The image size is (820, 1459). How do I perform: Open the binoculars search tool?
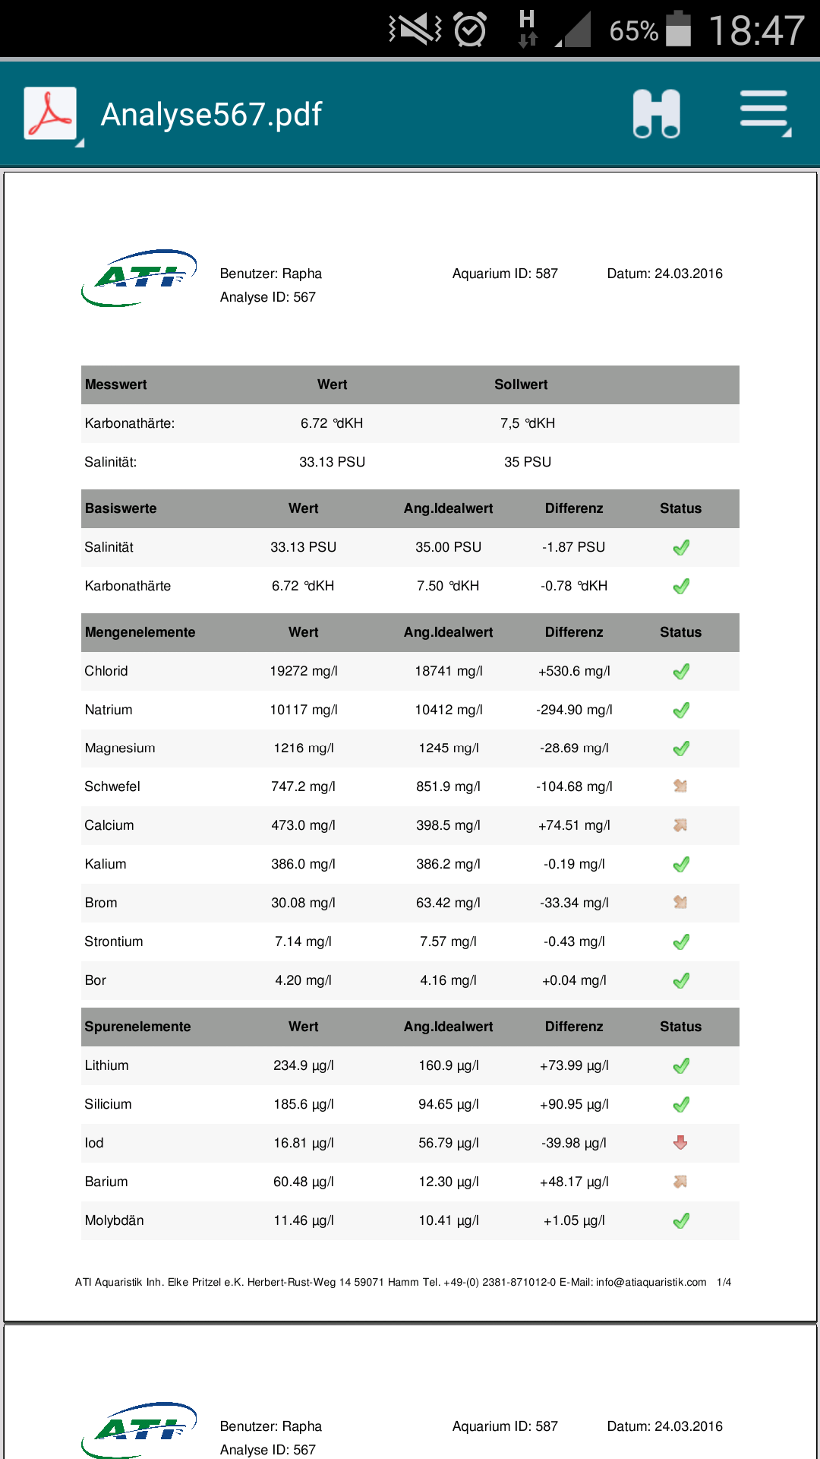[x=657, y=114]
